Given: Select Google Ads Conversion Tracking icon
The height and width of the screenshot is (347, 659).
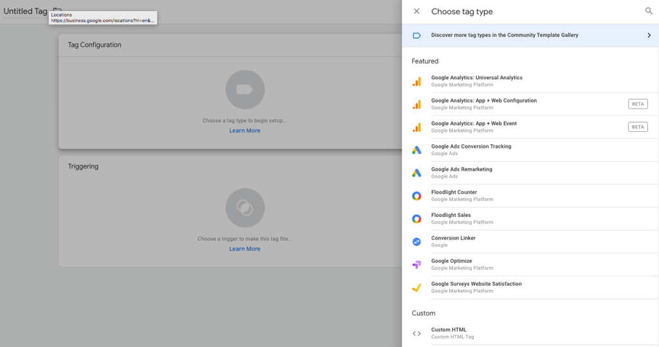Looking at the screenshot, I should point(416,150).
